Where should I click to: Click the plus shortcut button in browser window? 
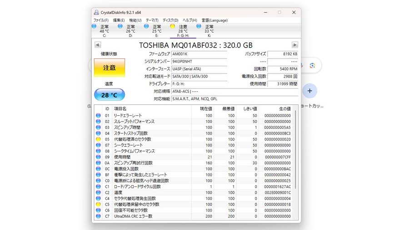[309, 91]
